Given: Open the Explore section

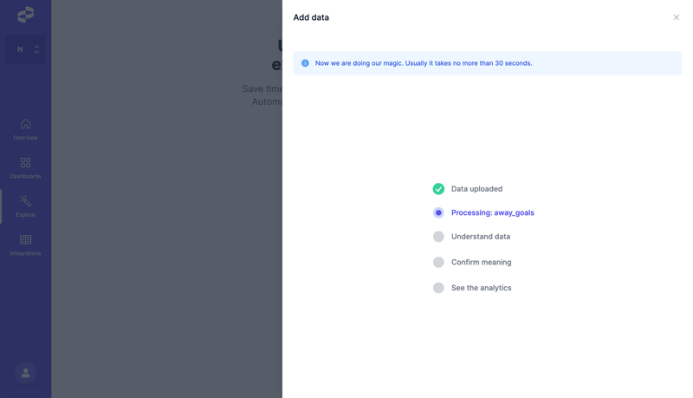Looking at the screenshot, I should 26,206.
